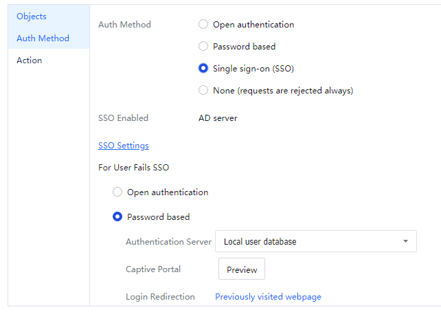Viewport: 441px width, 312px height.
Task: Switch to the Objects tab
Action: point(32,16)
